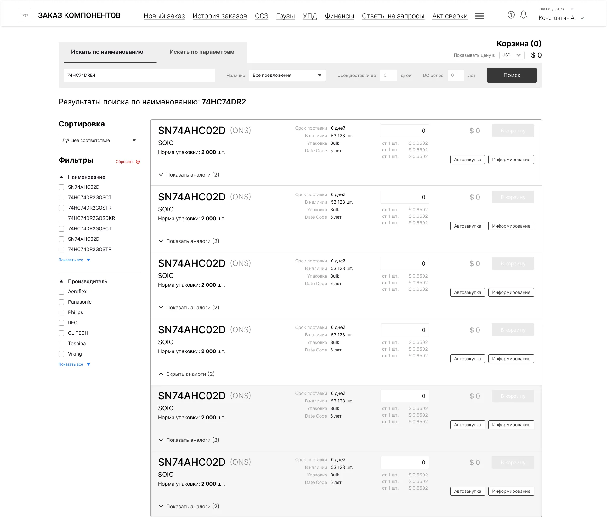Expand analogs in the last product card
Viewport: 607px width, 517px height.
click(189, 506)
